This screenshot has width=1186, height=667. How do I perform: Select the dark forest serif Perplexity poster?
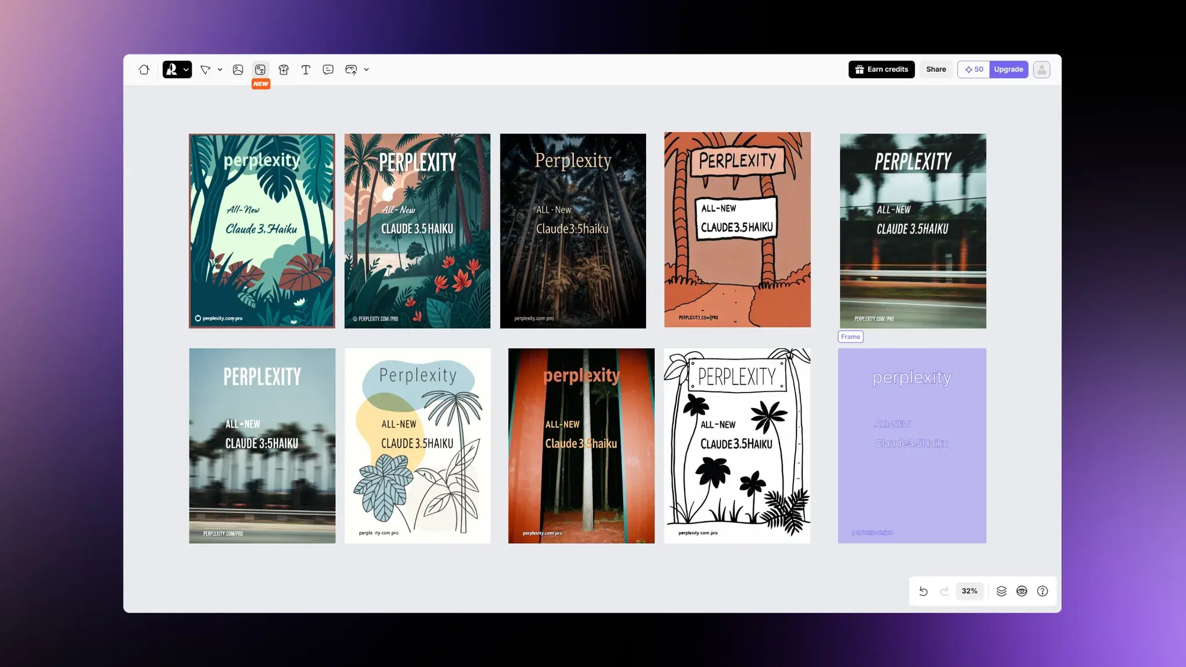tap(573, 231)
